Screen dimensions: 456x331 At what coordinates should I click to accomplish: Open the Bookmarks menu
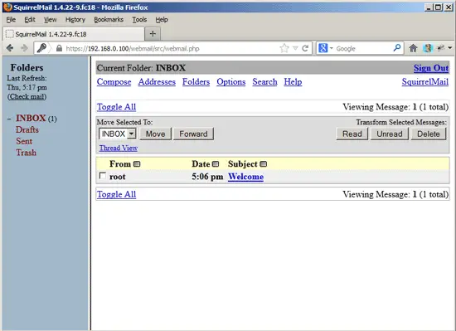tap(109, 20)
